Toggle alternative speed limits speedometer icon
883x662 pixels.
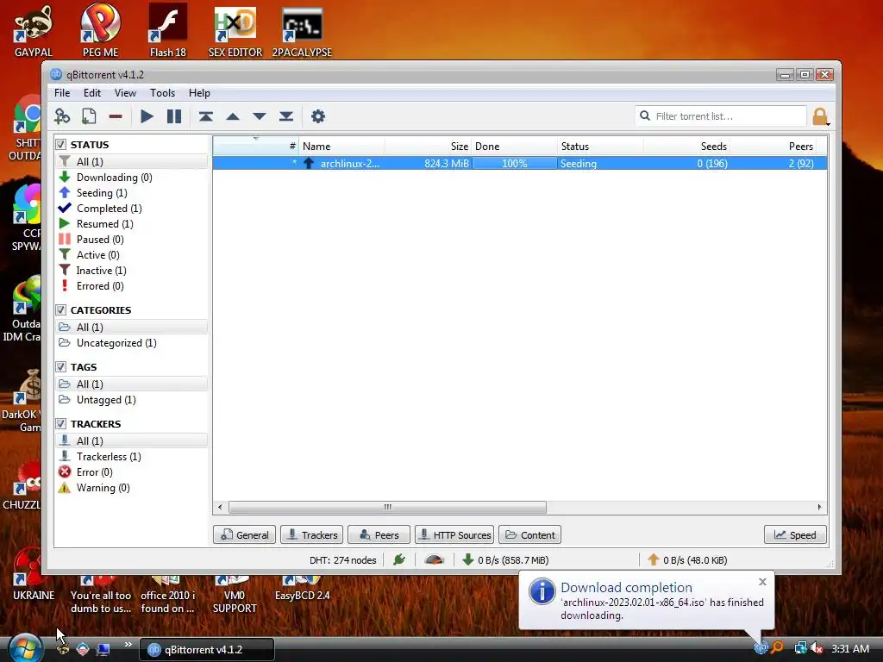pos(435,559)
